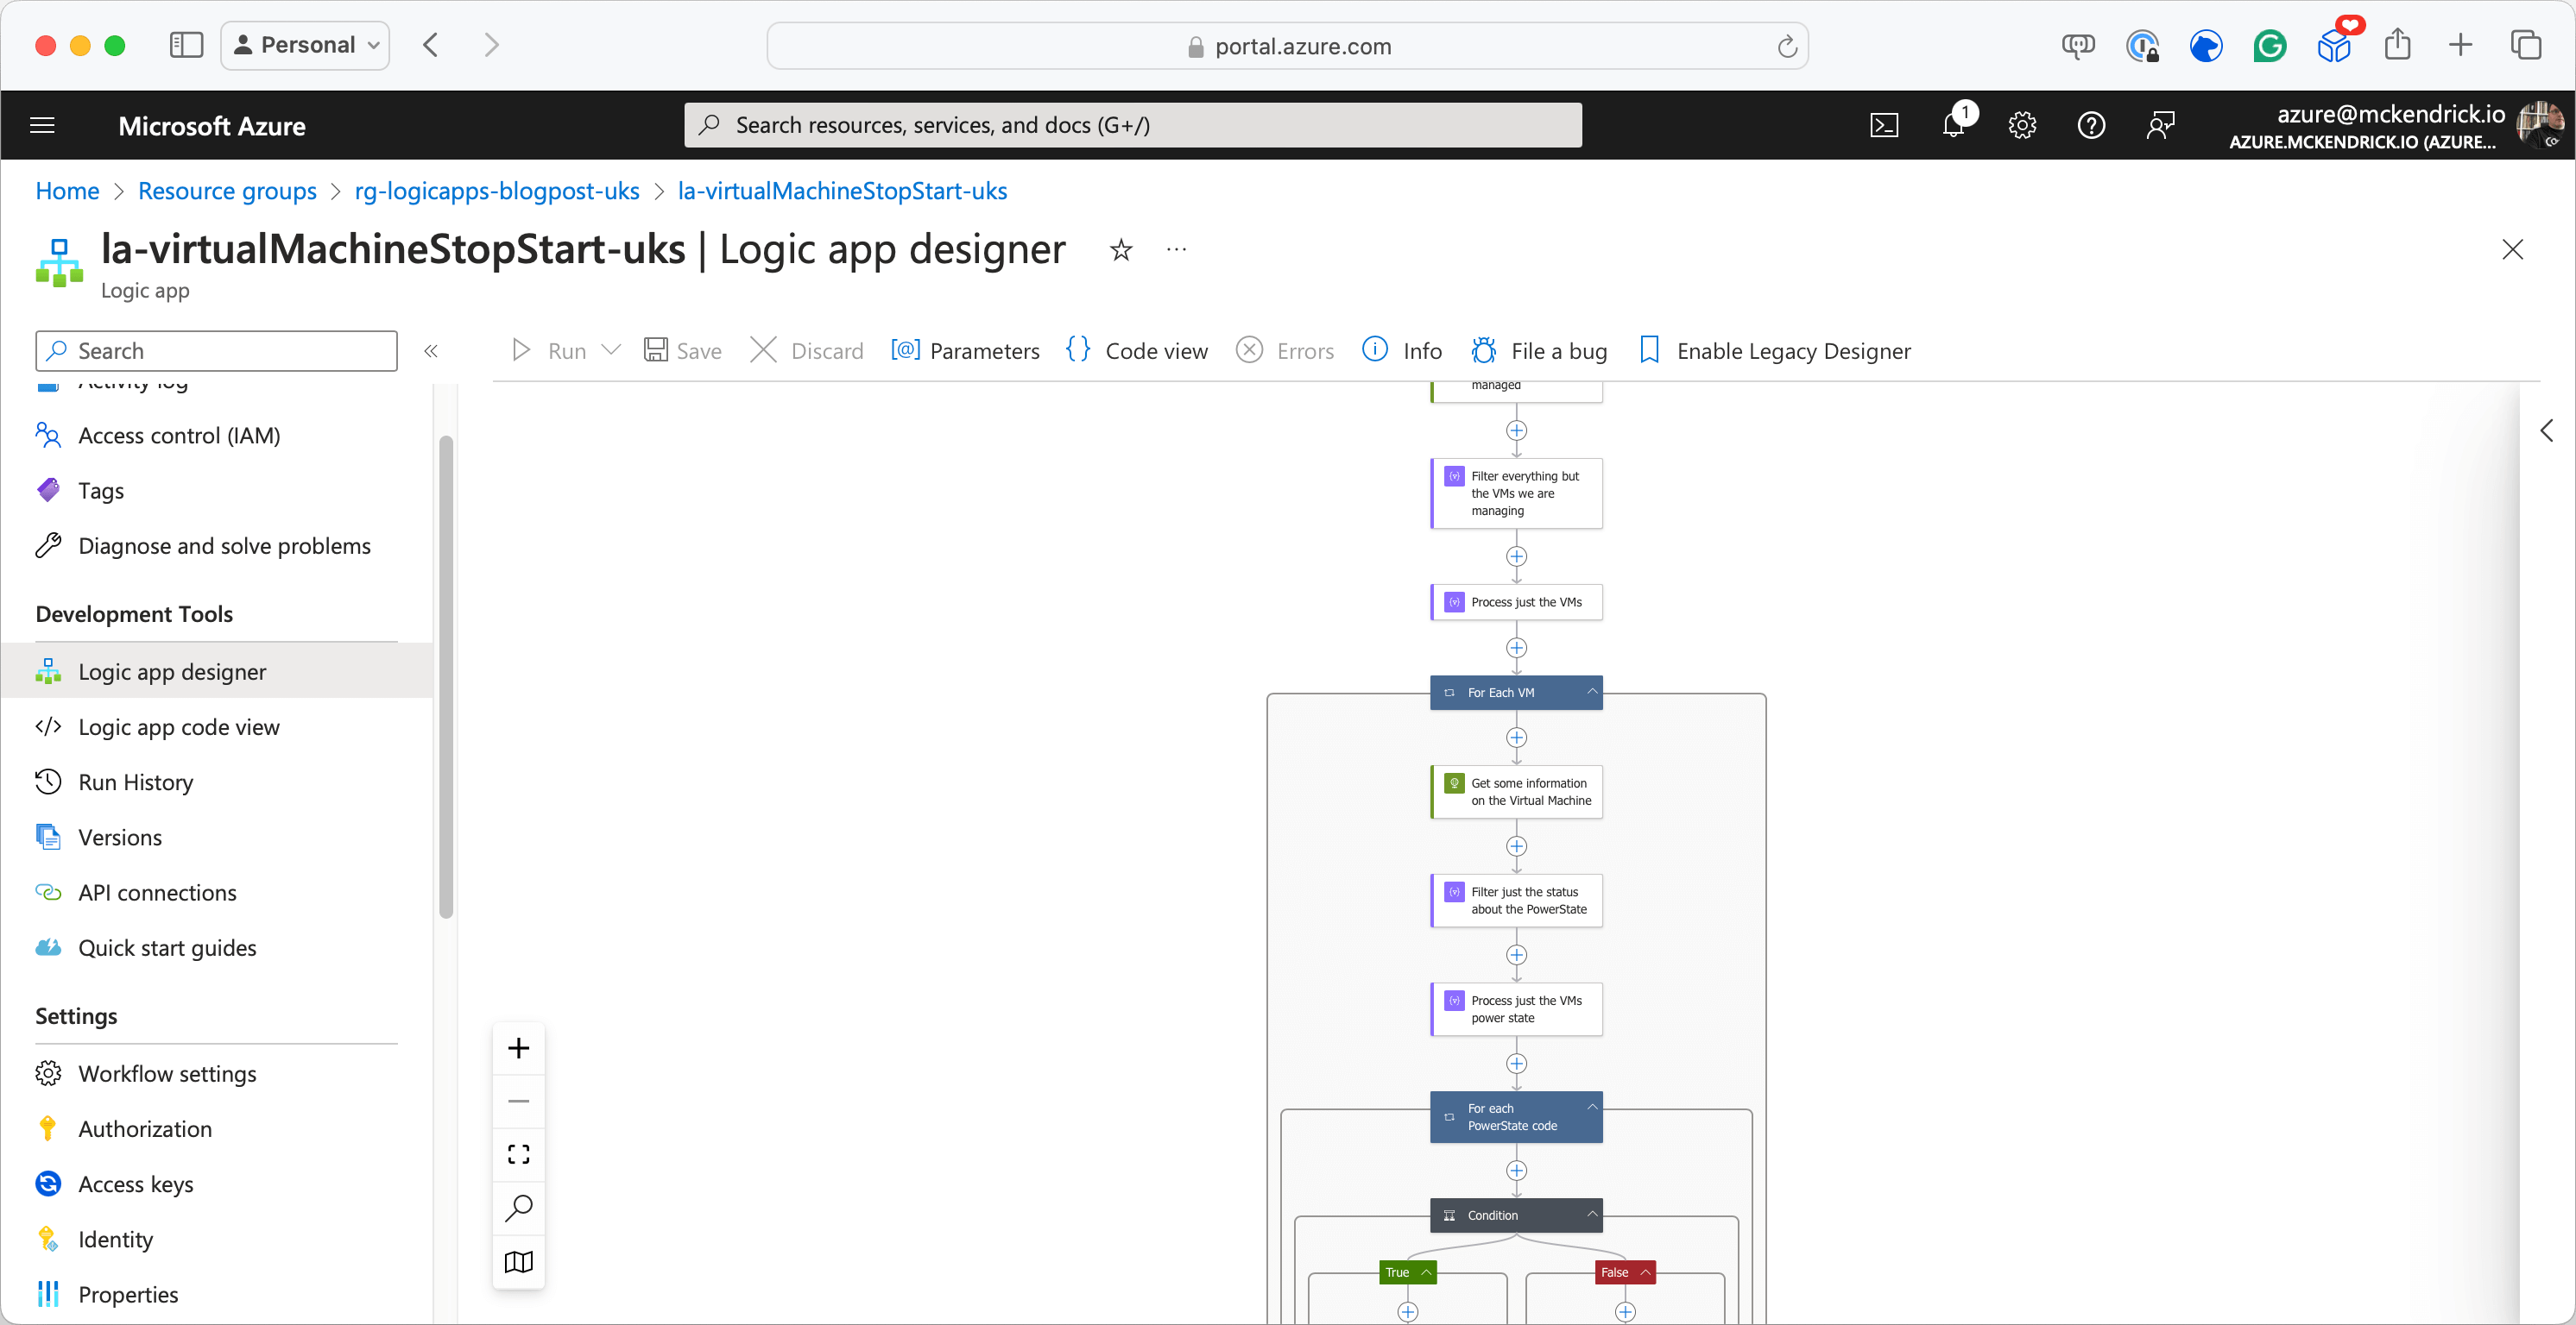The image size is (2576, 1325).
Task: Add step after Filter everything but VMs
Action: point(1516,556)
